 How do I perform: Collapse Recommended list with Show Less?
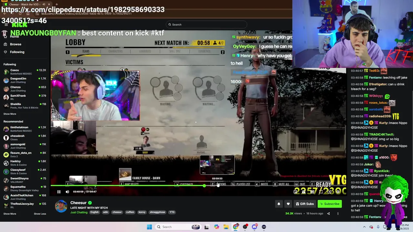tap(40, 214)
